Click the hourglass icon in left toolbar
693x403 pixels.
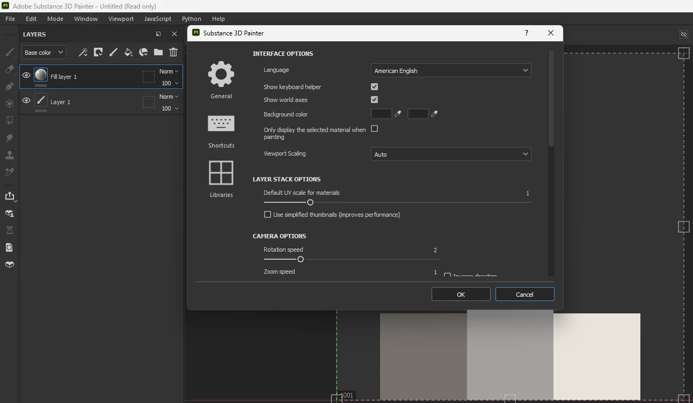9,230
